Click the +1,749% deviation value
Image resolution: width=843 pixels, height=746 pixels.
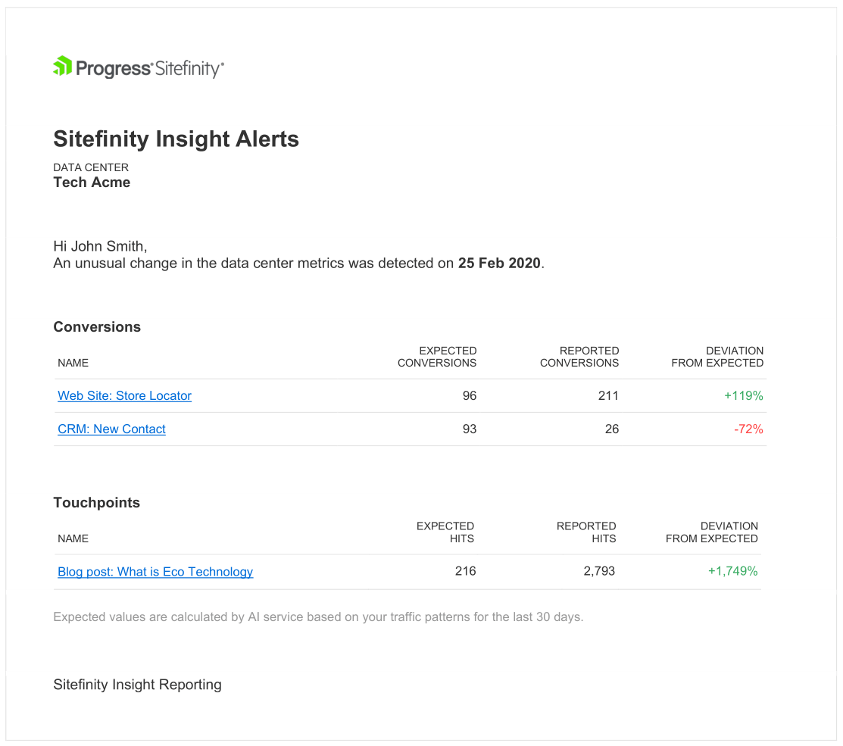tap(732, 571)
